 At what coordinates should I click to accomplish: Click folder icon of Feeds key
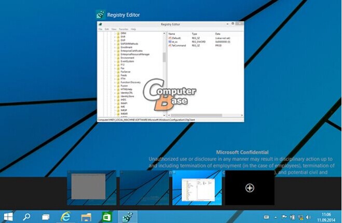pyautogui.click(x=118, y=75)
